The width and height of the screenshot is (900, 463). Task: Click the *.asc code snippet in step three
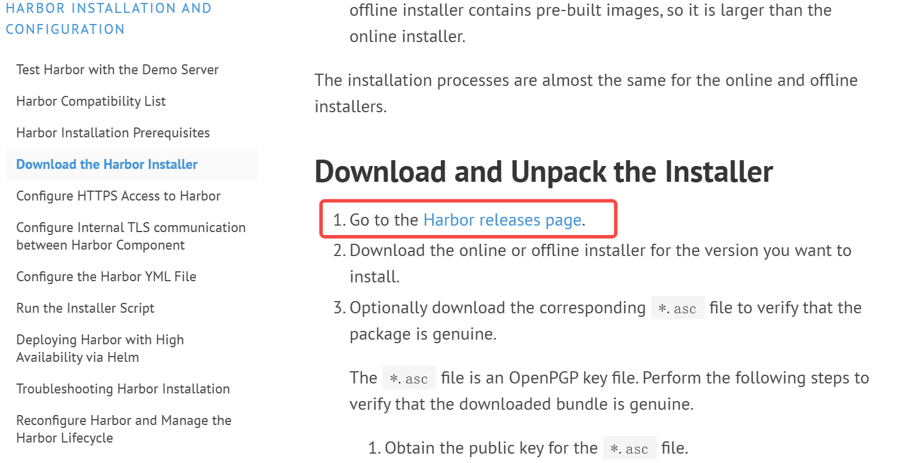(678, 308)
